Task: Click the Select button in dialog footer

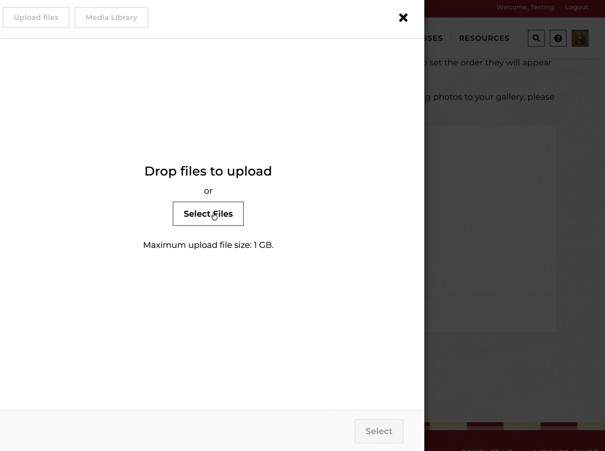Action: pos(378,431)
